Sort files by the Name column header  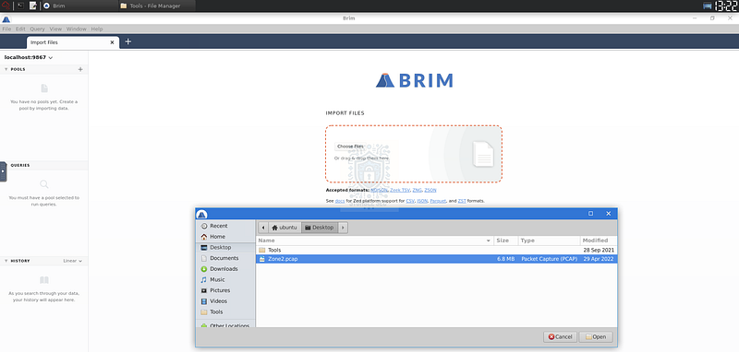coord(375,241)
